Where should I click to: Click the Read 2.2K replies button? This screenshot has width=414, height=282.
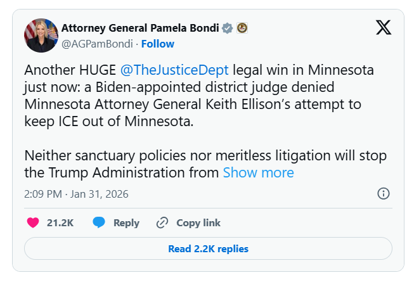tap(208, 249)
